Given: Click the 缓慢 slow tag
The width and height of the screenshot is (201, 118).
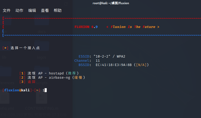Looking at the screenshot, I should 78,77.
